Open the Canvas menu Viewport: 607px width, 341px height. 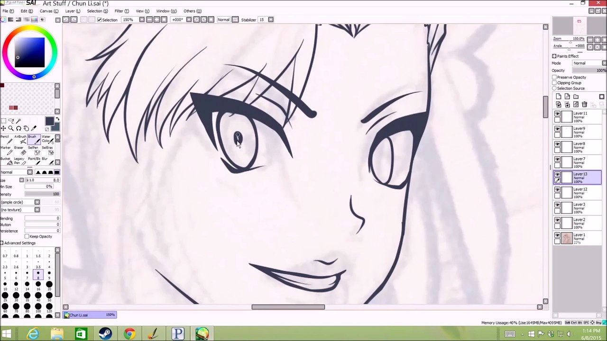[x=49, y=11]
